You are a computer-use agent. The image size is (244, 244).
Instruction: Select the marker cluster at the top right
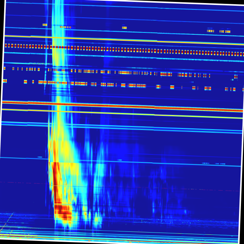pos(218,31)
